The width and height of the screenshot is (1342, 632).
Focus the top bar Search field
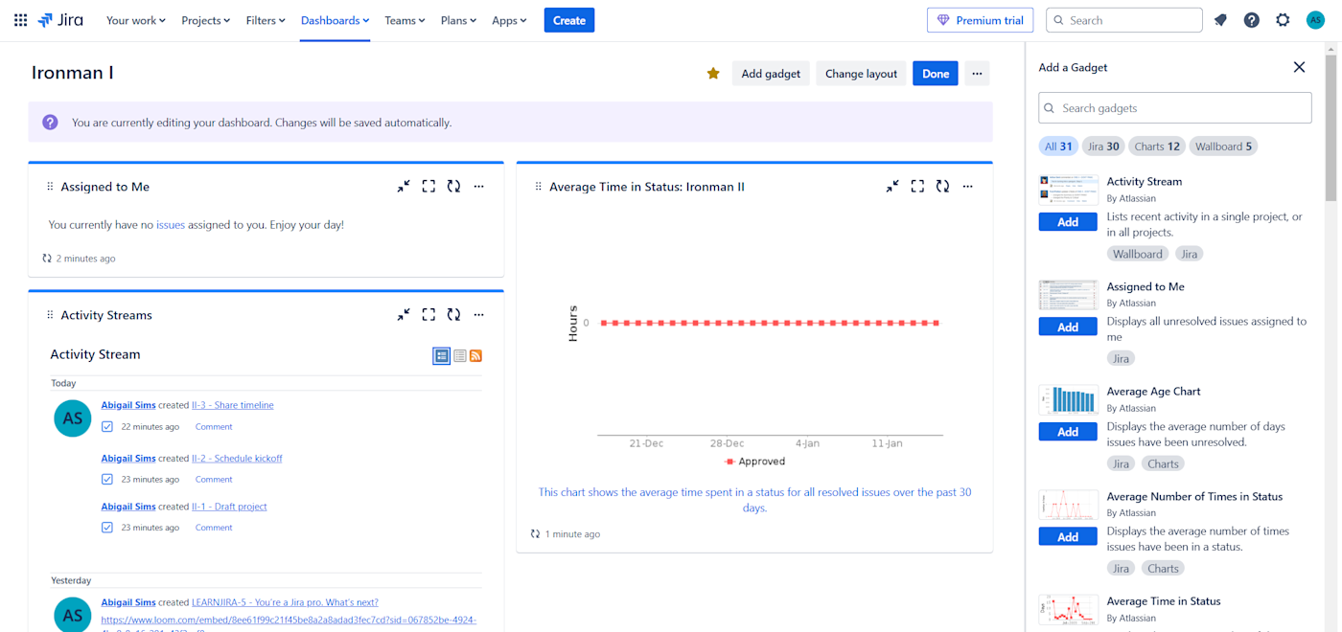(1124, 20)
